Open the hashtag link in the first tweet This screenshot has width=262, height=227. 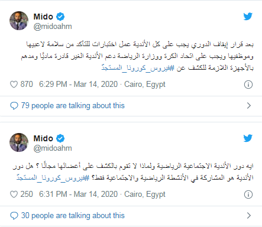click(138, 68)
